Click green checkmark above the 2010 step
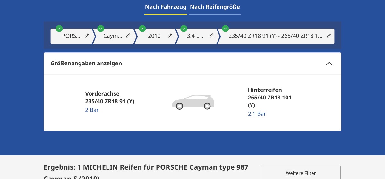The width and height of the screenshot is (385, 179). [142, 29]
